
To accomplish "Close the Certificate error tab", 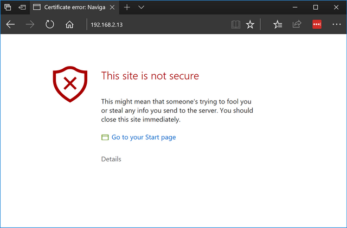I will click(x=112, y=7).
